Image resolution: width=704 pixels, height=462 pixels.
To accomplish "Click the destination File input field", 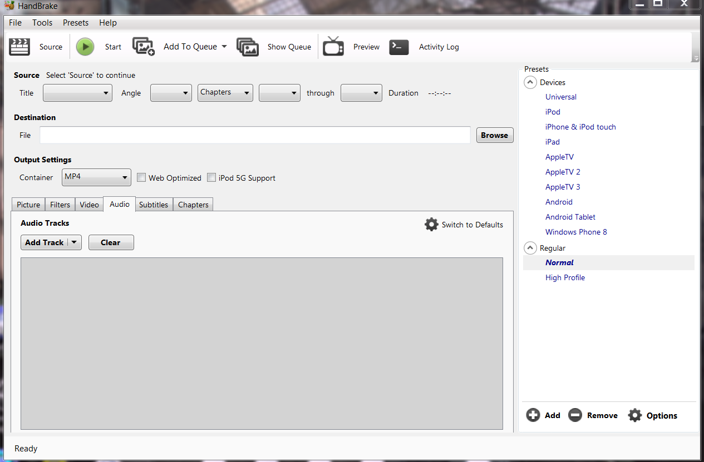I will pyautogui.click(x=255, y=135).
